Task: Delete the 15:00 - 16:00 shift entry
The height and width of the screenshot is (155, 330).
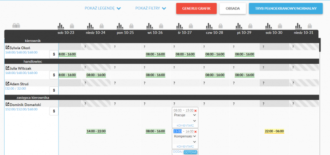Action: [196, 132]
